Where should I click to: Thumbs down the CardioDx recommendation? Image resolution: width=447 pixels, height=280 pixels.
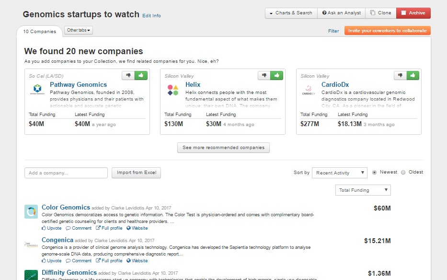(401, 75)
